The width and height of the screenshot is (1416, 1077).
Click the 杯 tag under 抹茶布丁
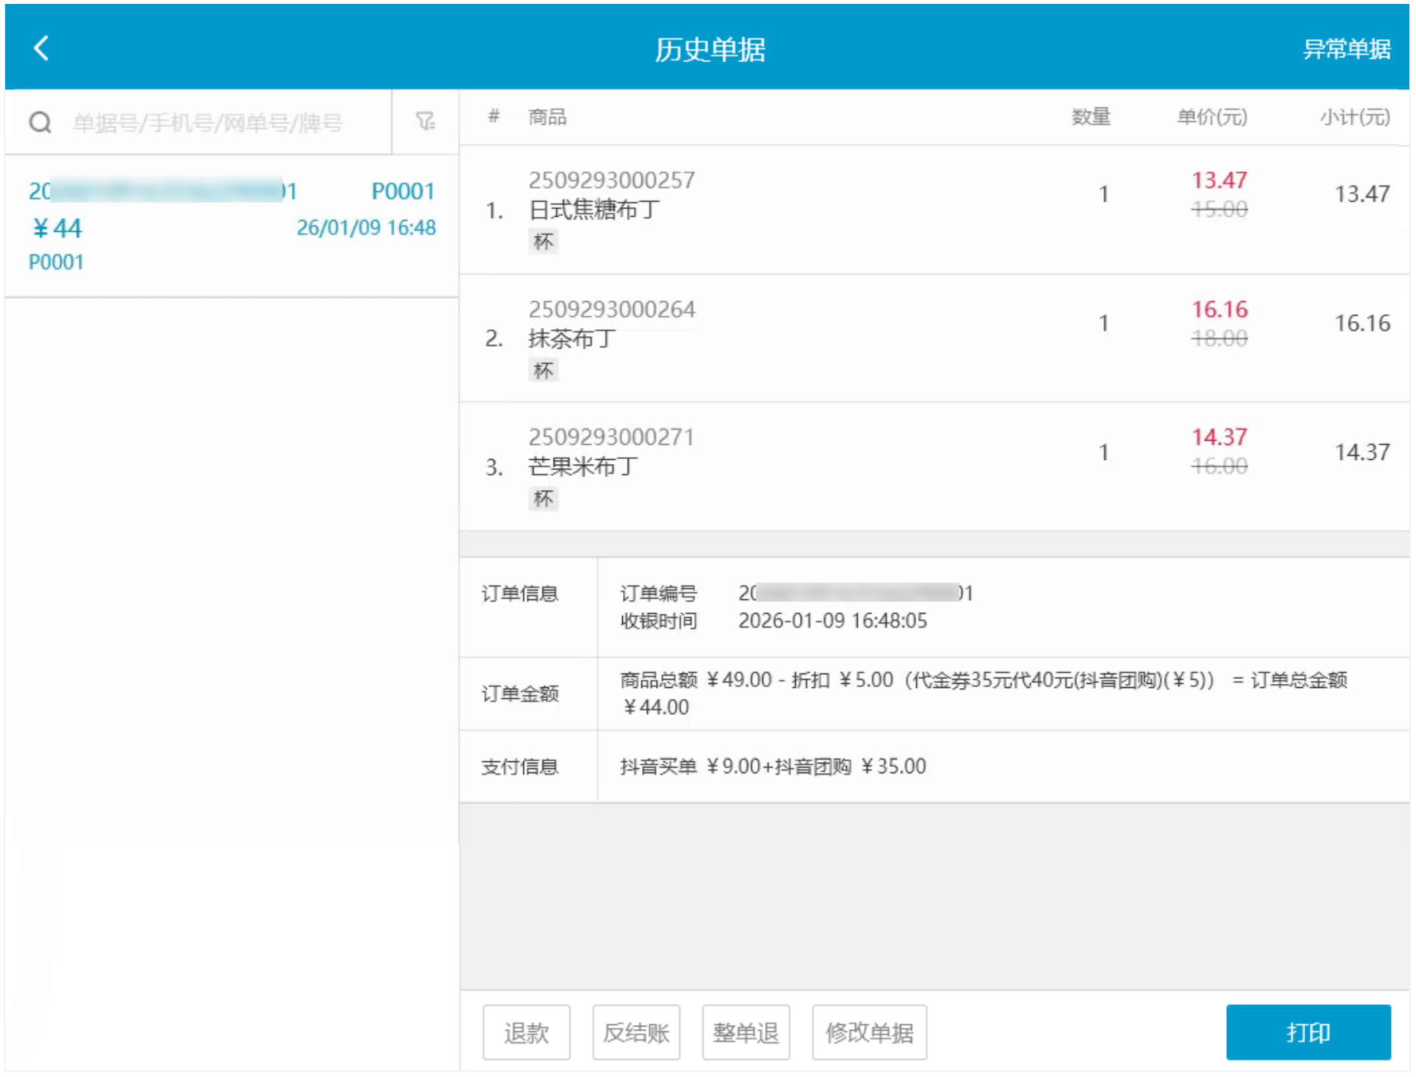pyautogui.click(x=543, y=370)
